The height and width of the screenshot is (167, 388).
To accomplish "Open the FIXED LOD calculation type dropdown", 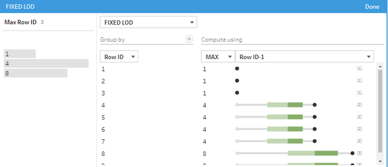I will [148, 22].
